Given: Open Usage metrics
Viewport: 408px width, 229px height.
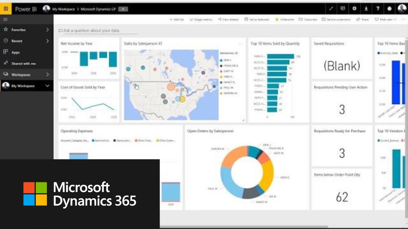Looking at the screenshot, I should 201,20.
